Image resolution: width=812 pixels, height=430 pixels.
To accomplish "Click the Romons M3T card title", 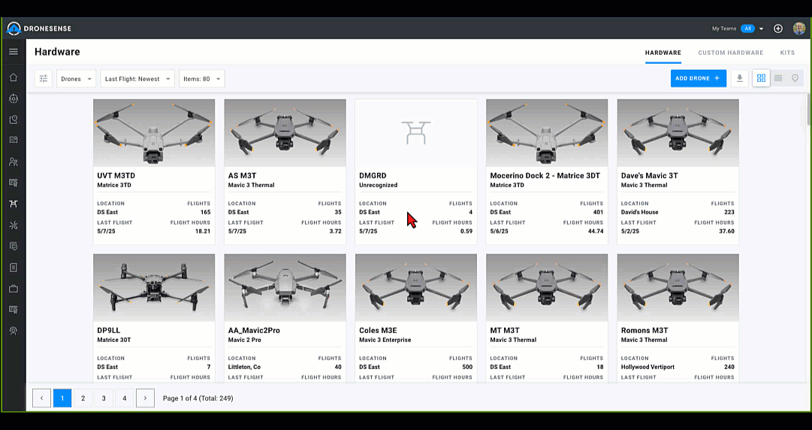I will pos(644,331).
